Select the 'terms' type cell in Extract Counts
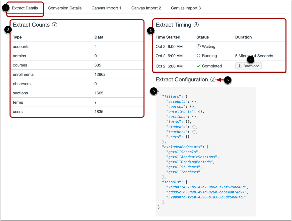Image resolution: width=292 pixels, height=221 pixels. tap(18, 102)
